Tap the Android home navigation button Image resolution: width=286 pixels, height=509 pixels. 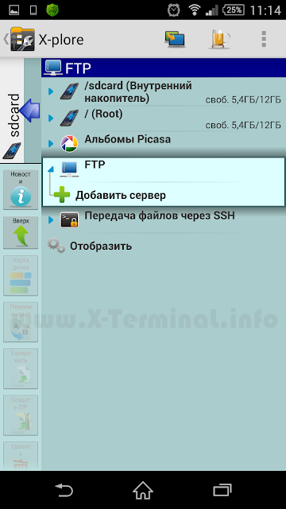pos(143,490)
